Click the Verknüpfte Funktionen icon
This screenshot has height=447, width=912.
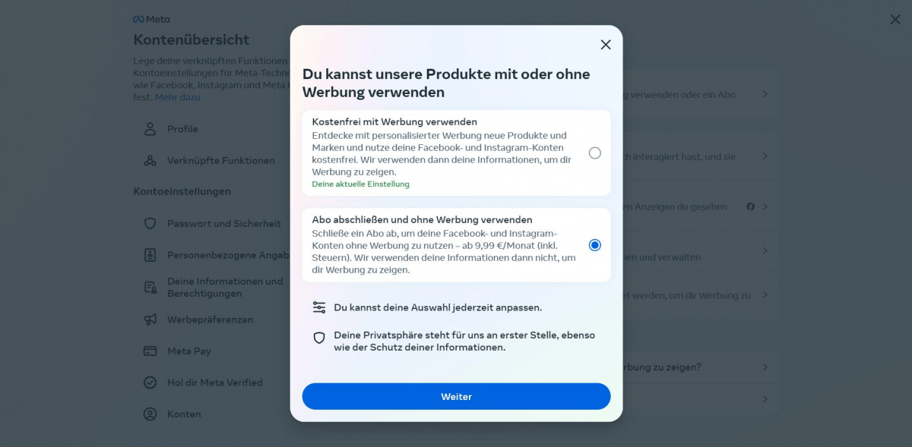coord(150,161)
